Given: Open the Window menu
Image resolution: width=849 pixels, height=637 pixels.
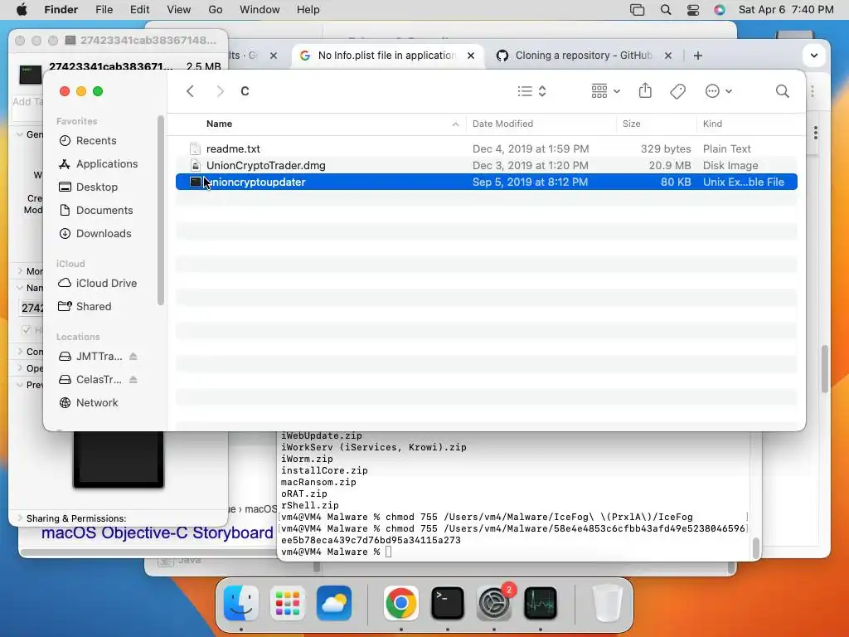Looking at the screenshot, I should 260,10.
